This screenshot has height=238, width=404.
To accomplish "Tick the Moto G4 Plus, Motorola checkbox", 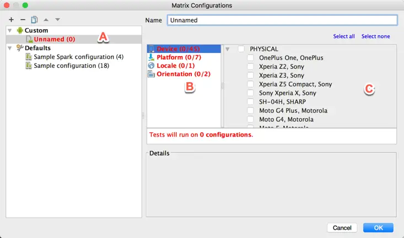I will (251, 111).
